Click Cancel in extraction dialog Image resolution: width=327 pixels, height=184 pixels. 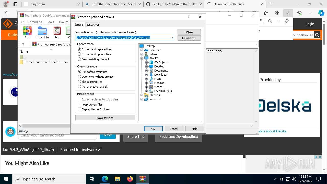coord(174,129)
